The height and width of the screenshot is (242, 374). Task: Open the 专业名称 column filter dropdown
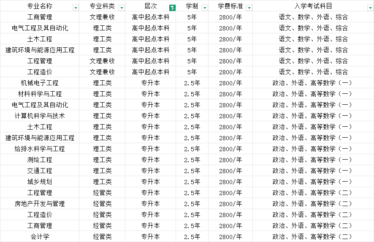tap(76, 8)
